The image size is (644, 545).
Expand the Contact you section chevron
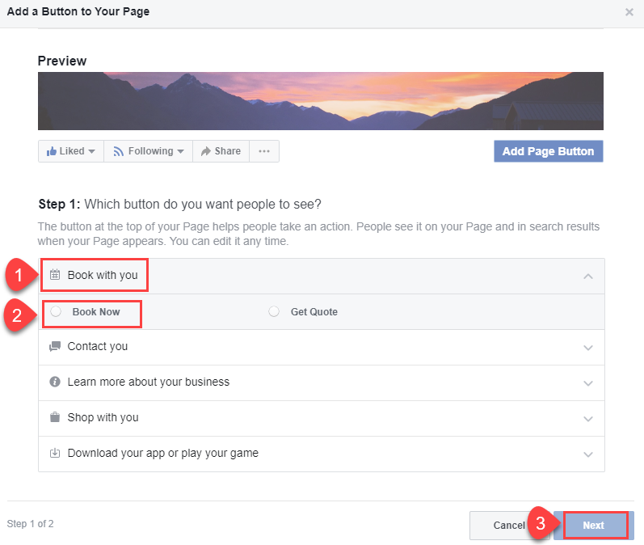[587, 348]
